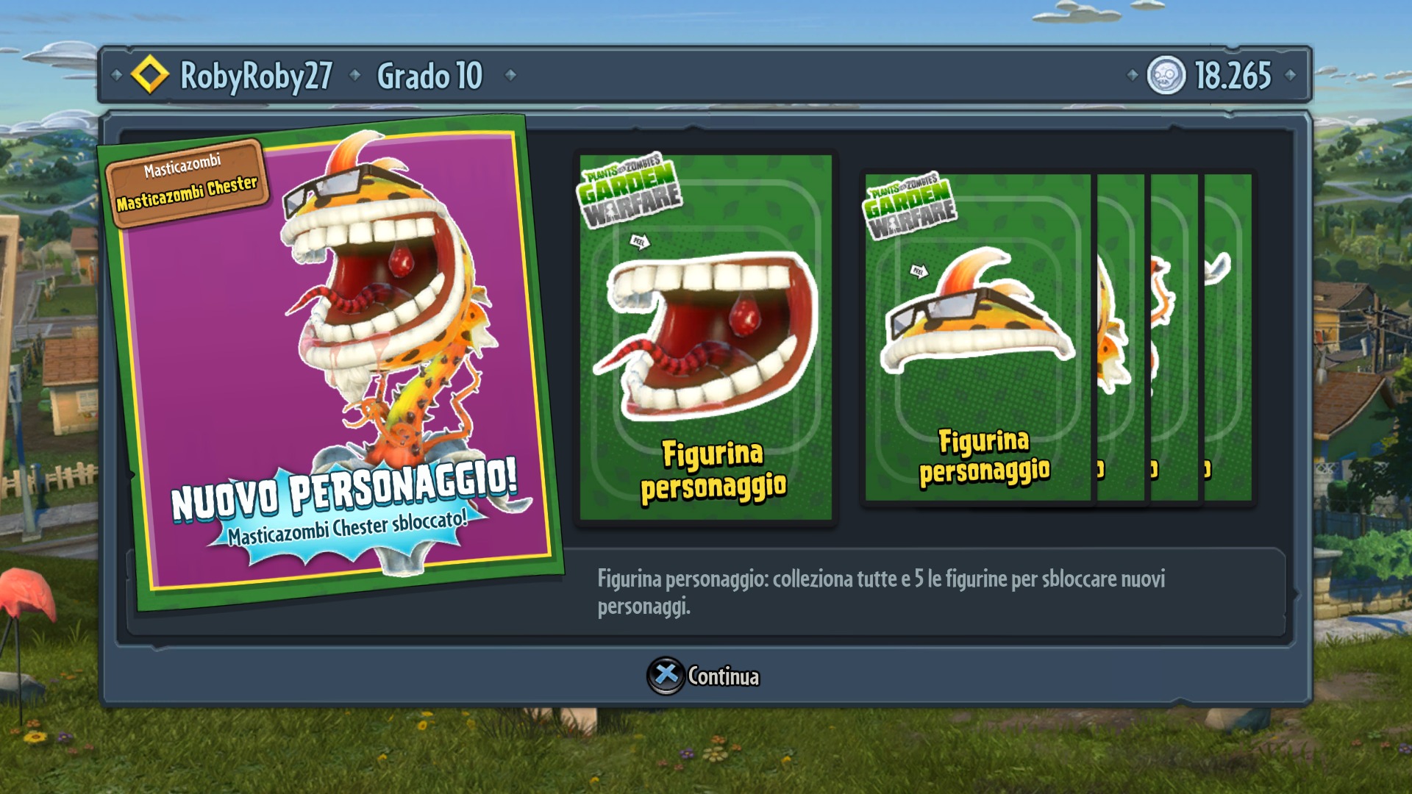Select the Continua prompt
Image resolution: width=1412 pixels, height=794 pixels.
tap(704, 676)
